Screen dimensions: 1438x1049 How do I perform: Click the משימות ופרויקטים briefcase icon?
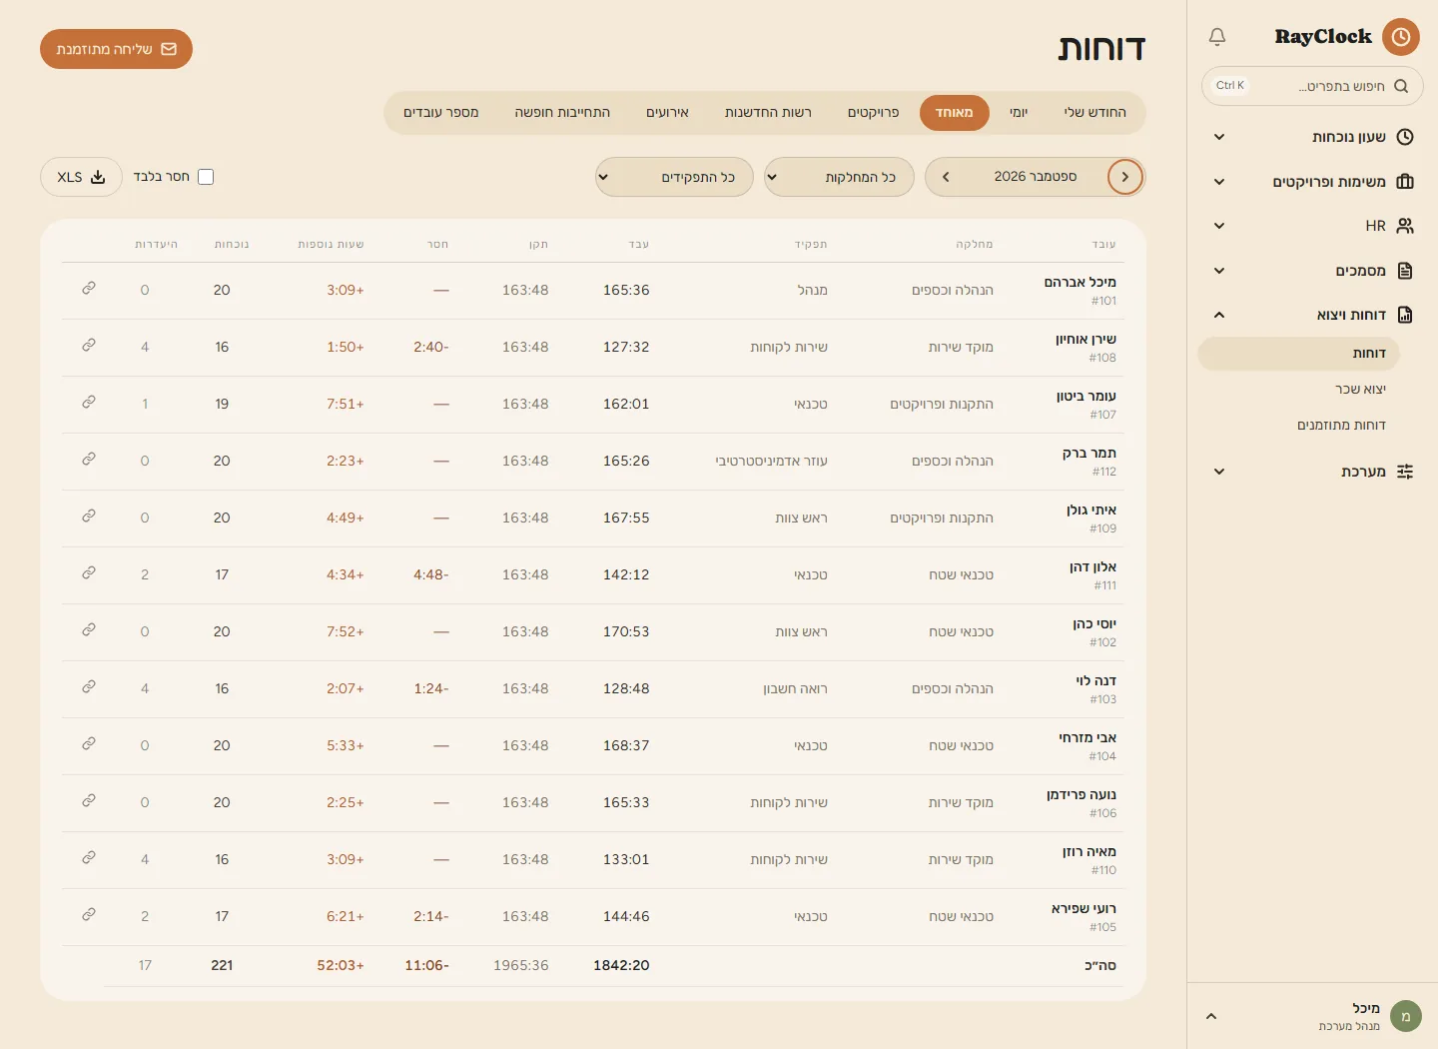tap(1405, 182)
